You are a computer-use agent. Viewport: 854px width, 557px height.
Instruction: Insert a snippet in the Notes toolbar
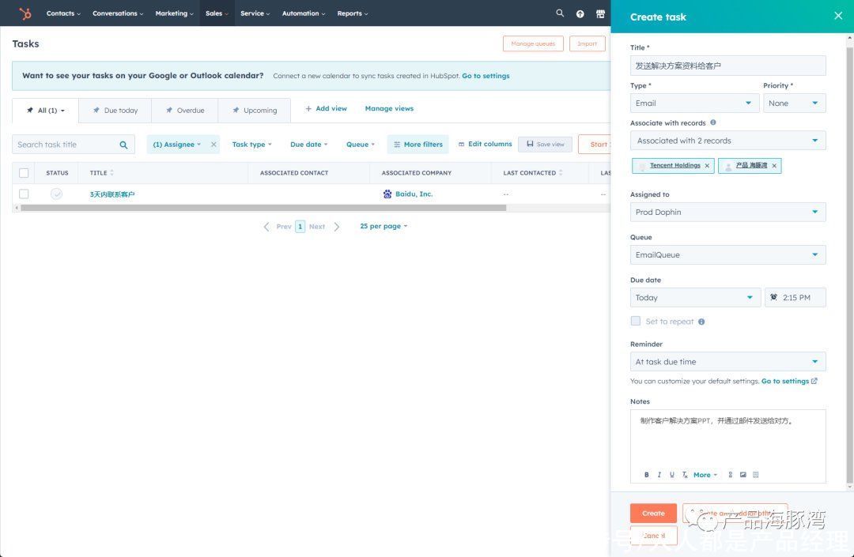(755, 475)
